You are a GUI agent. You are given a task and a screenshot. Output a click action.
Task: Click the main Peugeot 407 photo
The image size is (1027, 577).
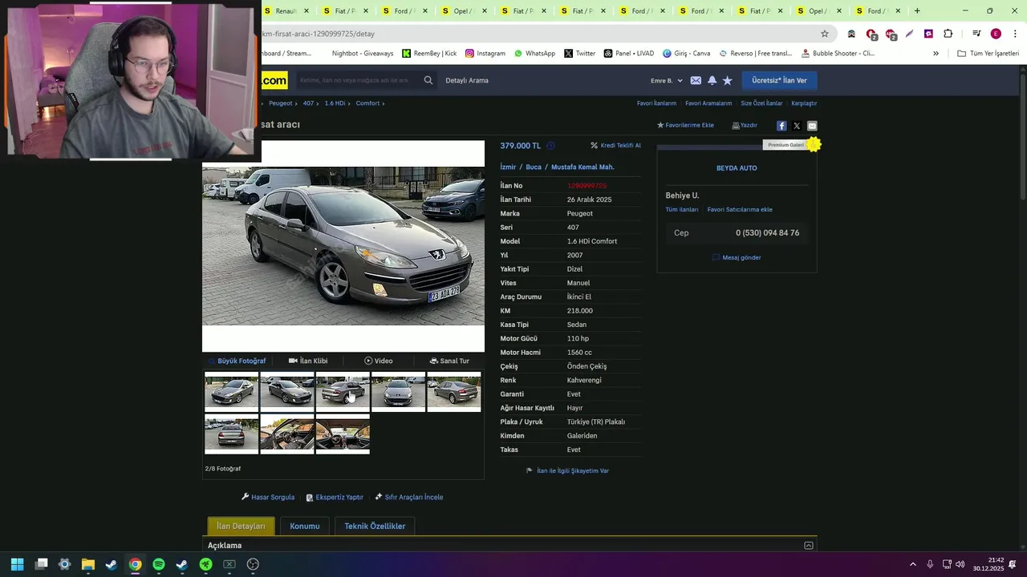343,246
